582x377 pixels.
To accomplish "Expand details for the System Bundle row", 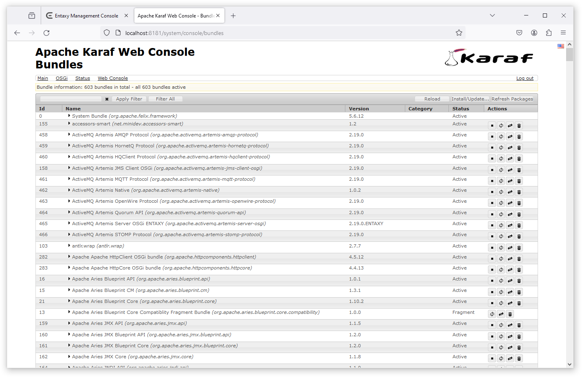I will [x=69, y=115].
